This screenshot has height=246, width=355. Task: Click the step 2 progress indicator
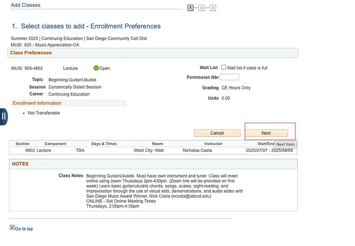click(x=202, y=8)
